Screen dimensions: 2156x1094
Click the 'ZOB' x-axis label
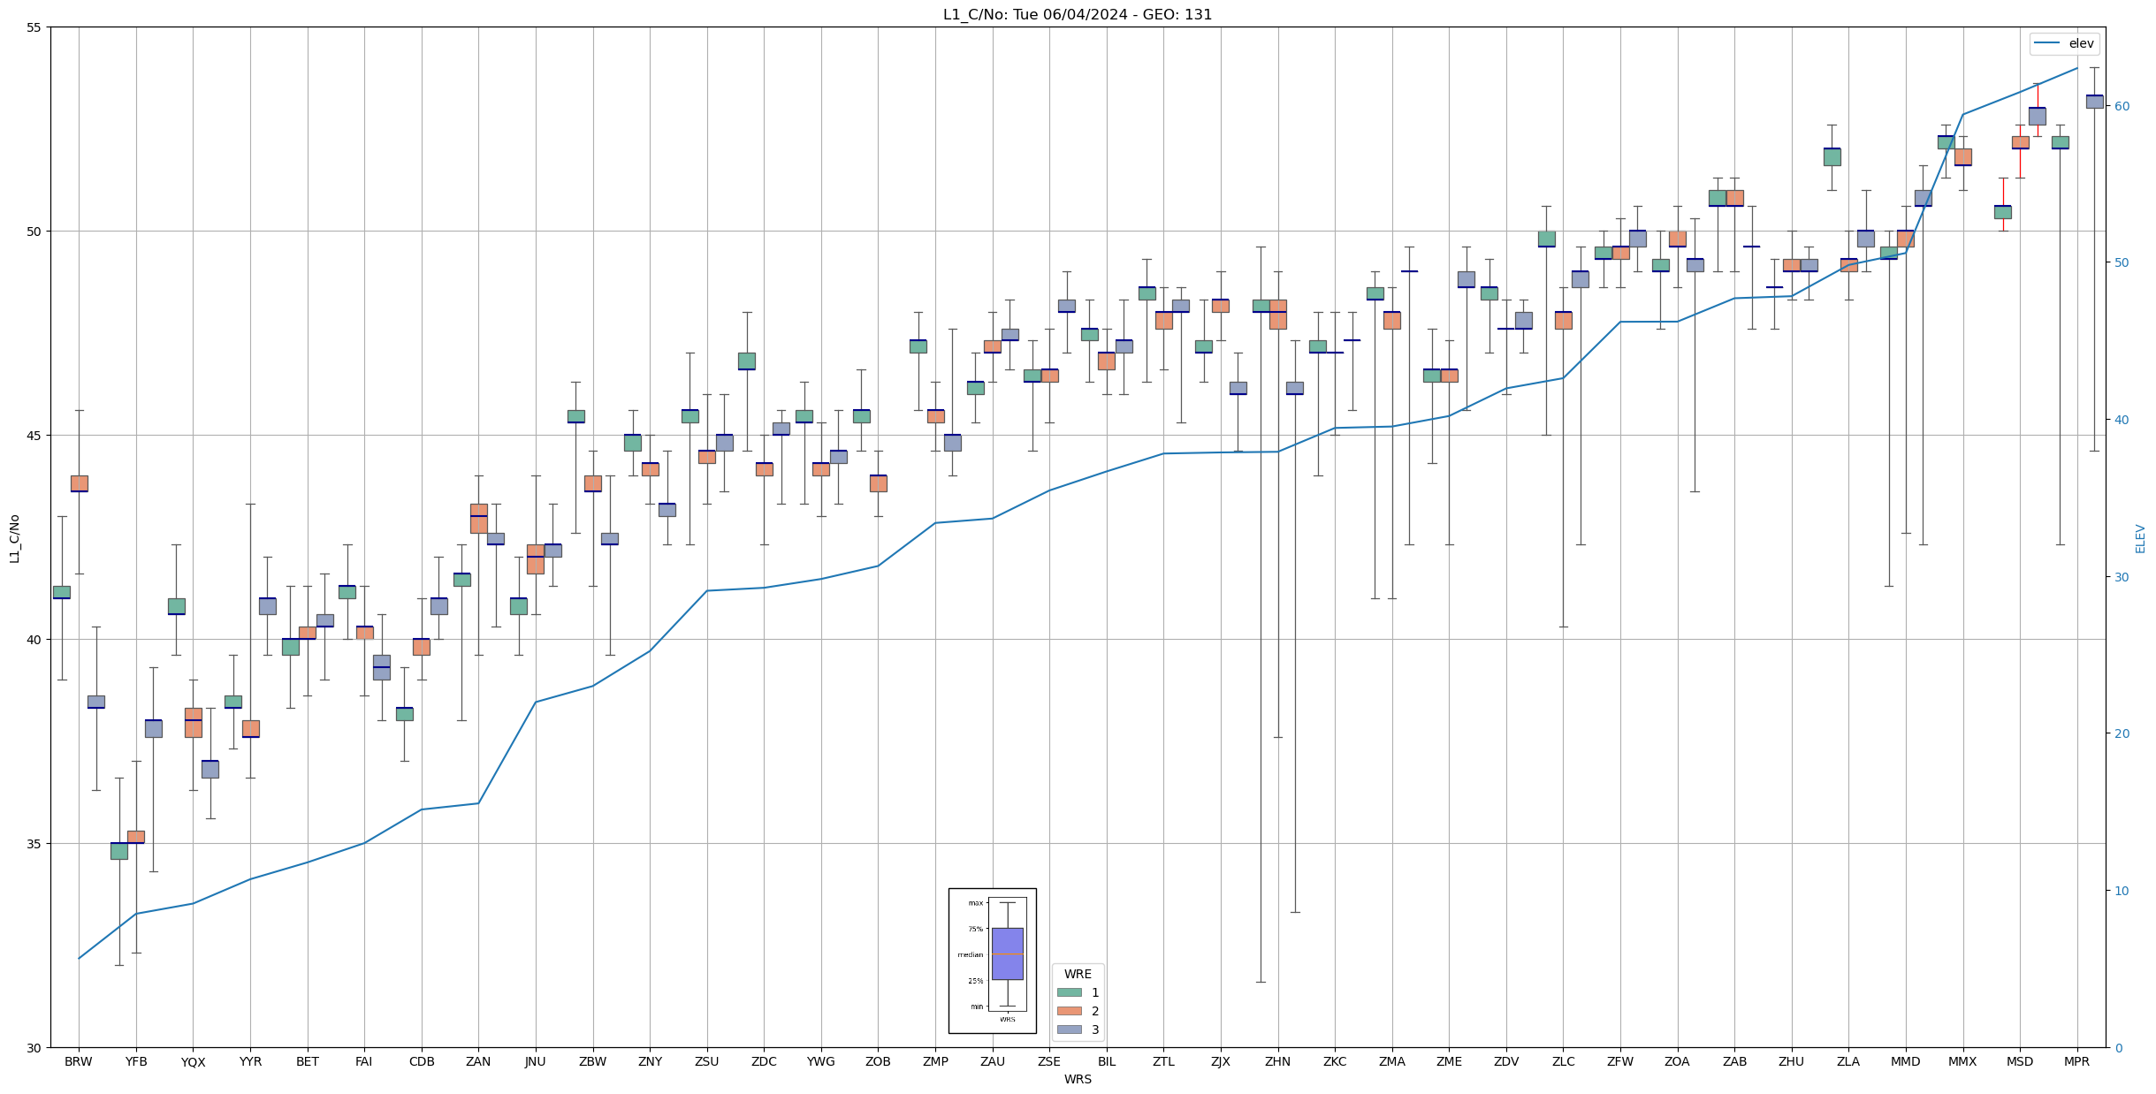[x=878, y=1061]
